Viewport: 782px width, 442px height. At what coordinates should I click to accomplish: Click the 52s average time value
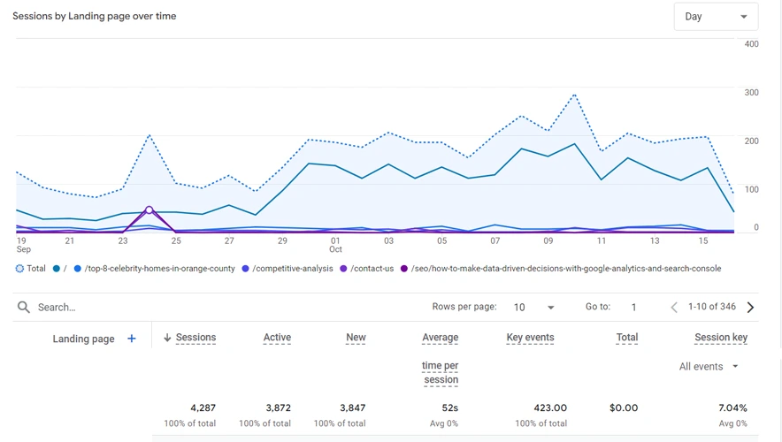450,408
